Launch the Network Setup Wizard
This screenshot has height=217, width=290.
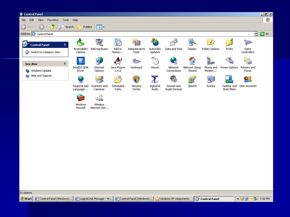tap(192, 64)
